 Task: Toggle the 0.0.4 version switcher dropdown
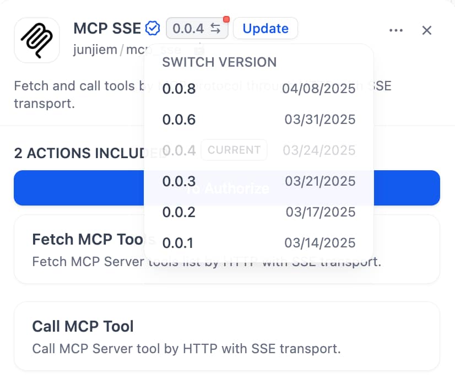[x=197, y=29]
